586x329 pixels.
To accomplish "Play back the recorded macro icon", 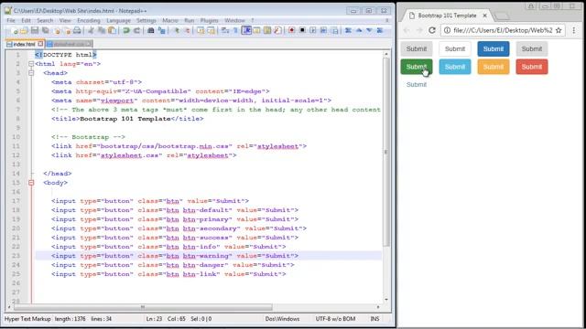I will point(313,30).
